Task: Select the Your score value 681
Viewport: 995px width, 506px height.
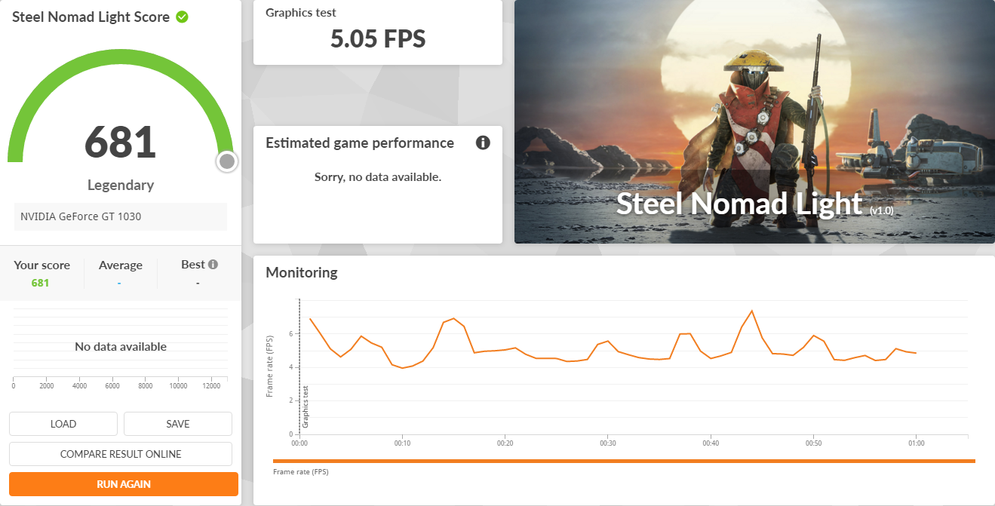Action: [x=40, y=283]
